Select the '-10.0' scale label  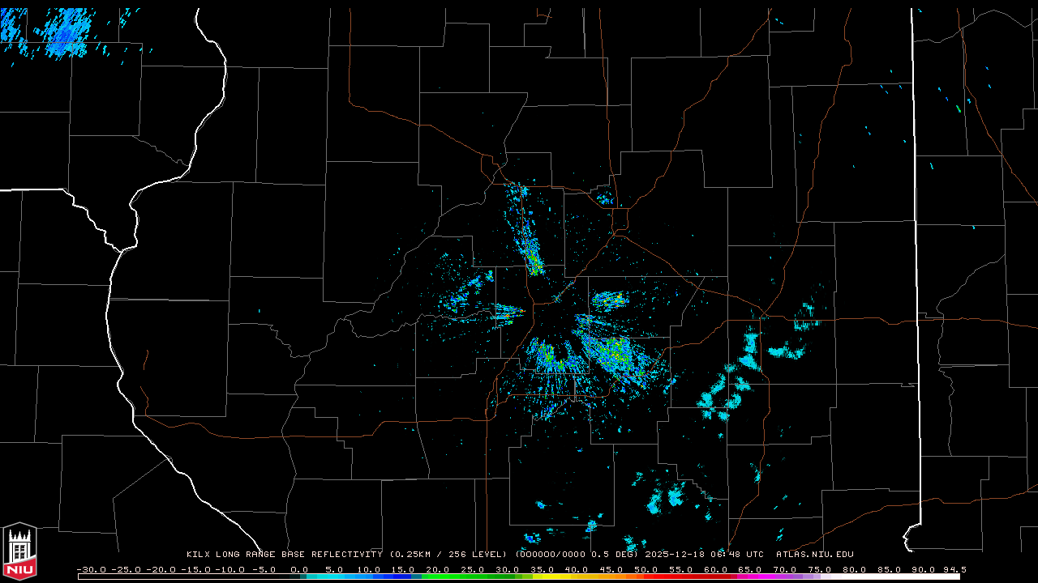pos(231,569)
